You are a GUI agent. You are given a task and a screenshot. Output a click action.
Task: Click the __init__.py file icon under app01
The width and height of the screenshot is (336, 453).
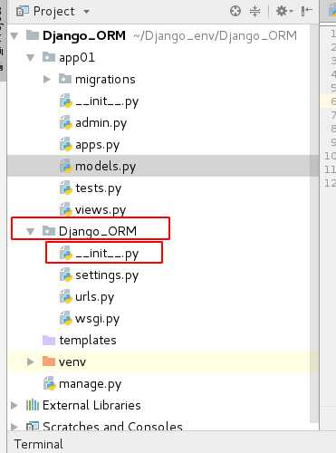coord(65,101)
